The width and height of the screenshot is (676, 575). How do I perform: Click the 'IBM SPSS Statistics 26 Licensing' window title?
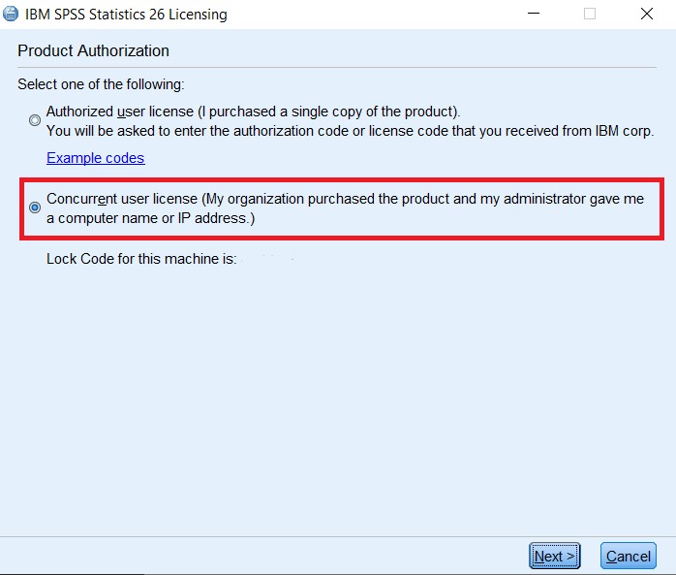click(126, 15)
